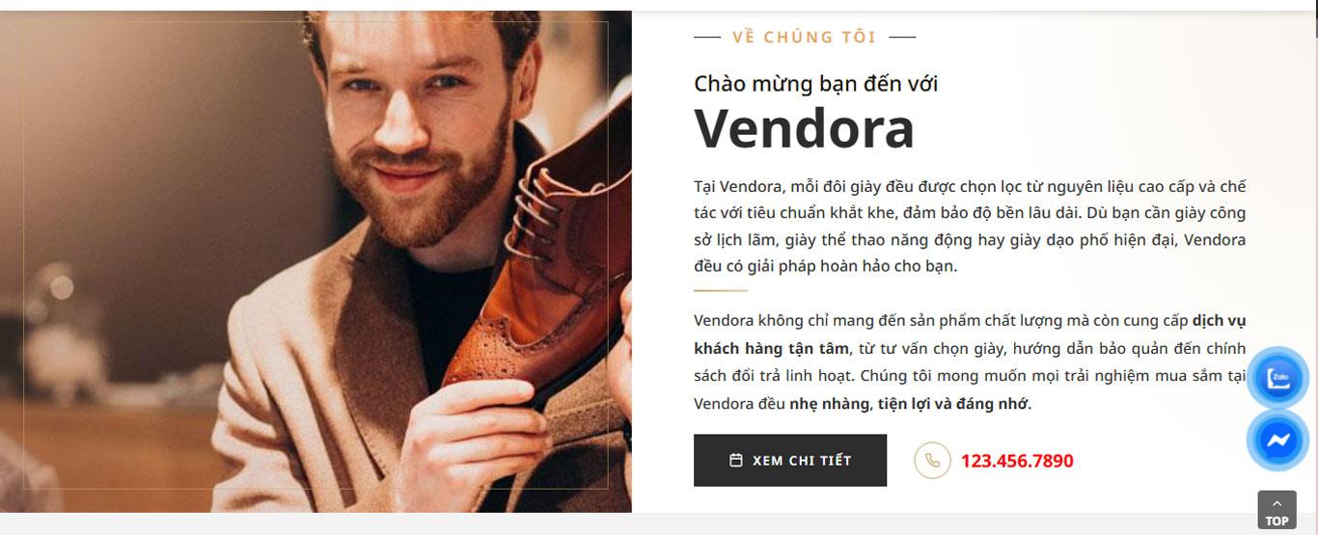Jump back using the TOP button

click(1277, 510)
